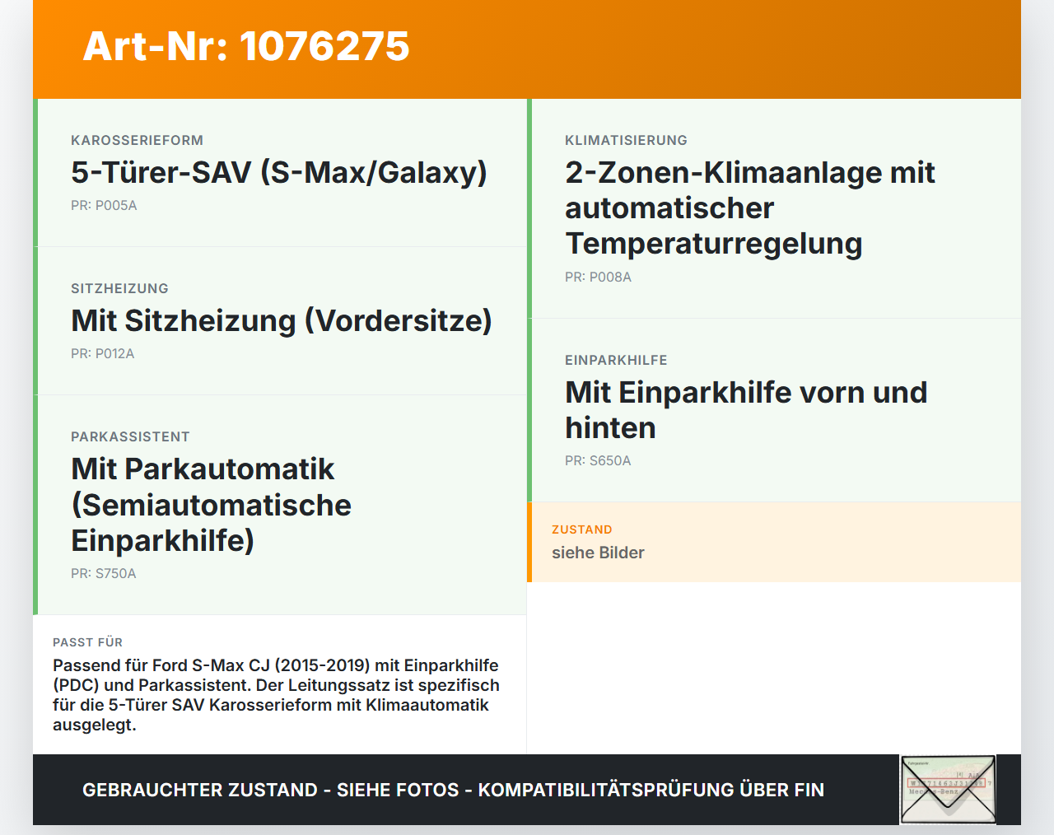Click the Art-Nr: 1076275 heading

pyautogui.click(x=246, y=46)
